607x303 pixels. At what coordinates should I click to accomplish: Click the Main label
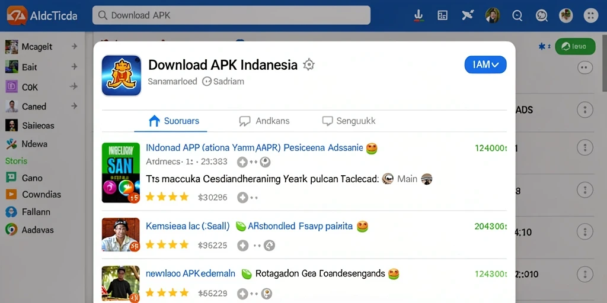click(x=407, y=179)
